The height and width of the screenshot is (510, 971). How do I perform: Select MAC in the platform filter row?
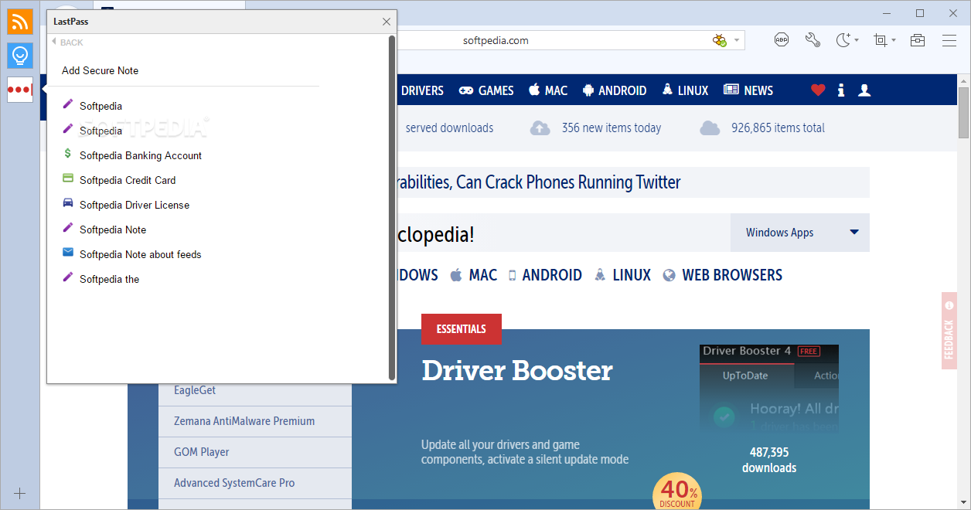point(473,275)
